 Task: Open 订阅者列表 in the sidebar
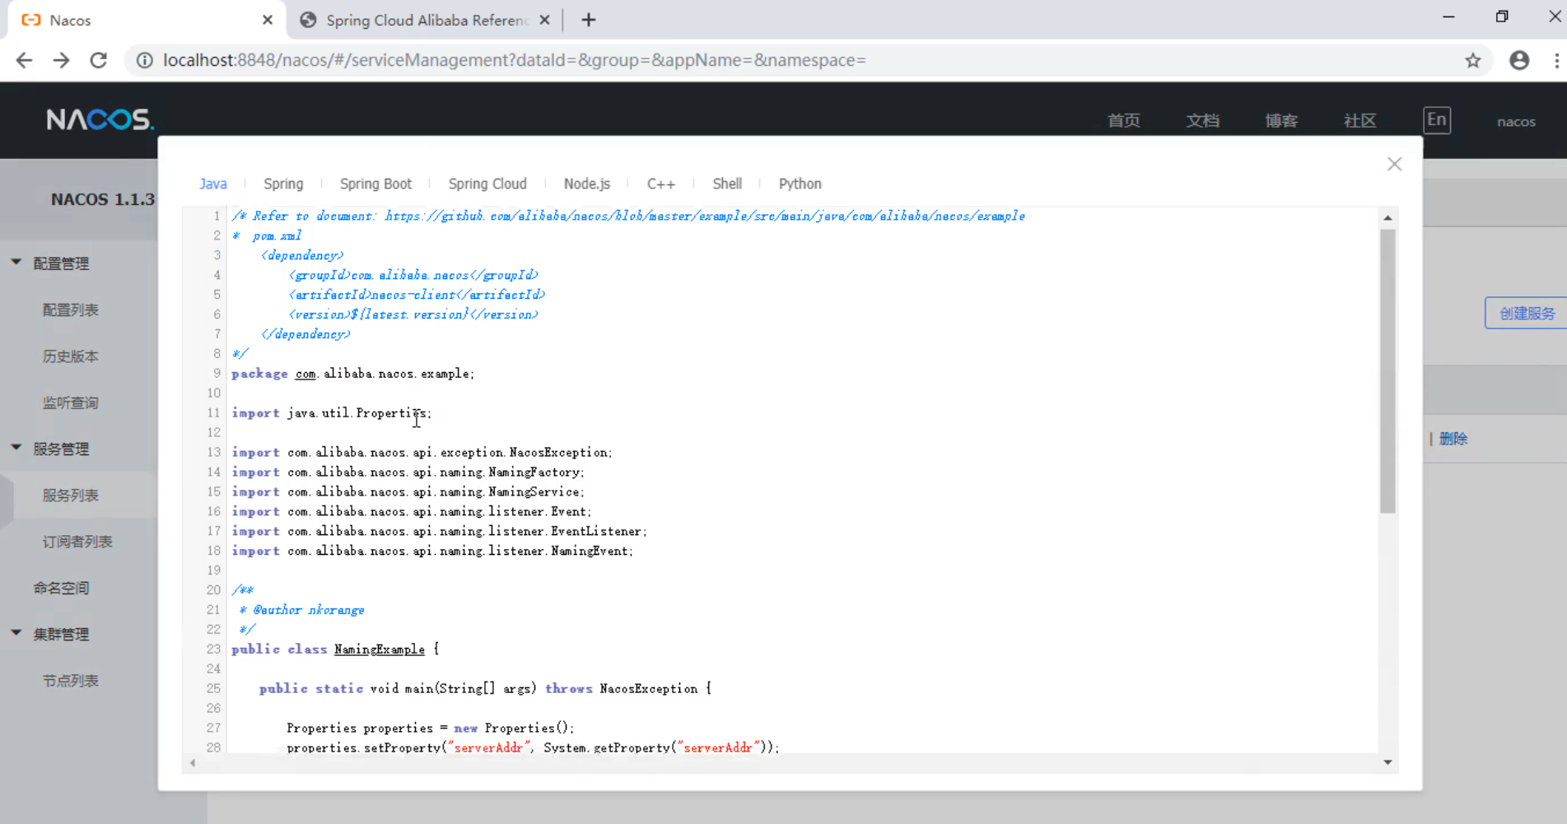[x=77, y=542]
